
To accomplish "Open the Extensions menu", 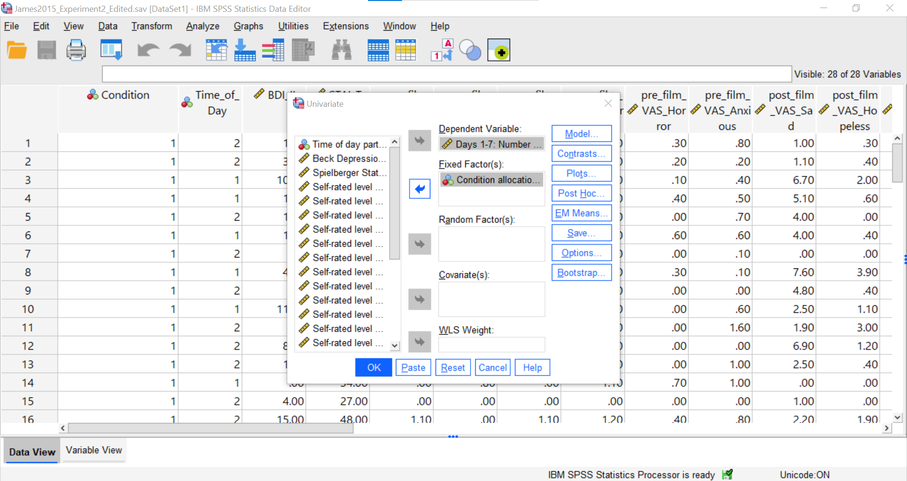I will point(346,26).
